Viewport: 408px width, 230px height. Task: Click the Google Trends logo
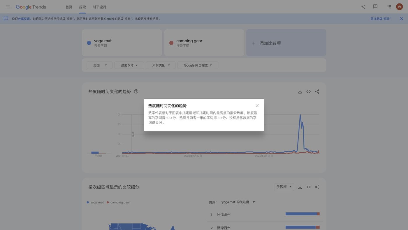tap(31, 7)
